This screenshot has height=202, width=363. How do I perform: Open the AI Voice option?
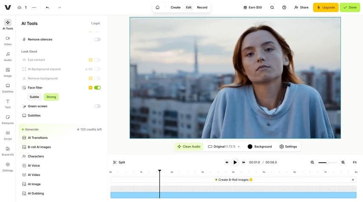pos(31,166)
